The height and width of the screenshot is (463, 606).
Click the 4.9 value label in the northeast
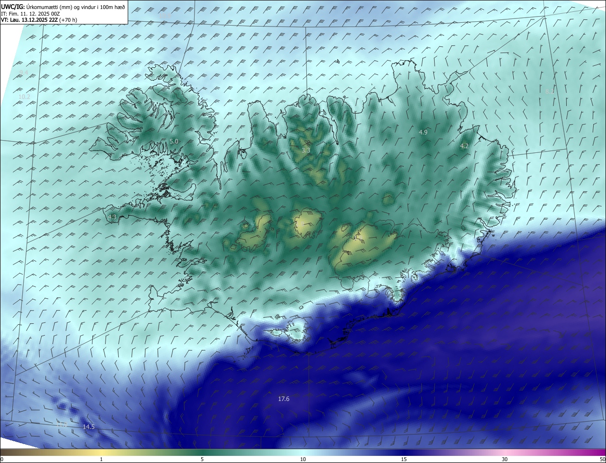pyautogui.click(x=423, y=133)
